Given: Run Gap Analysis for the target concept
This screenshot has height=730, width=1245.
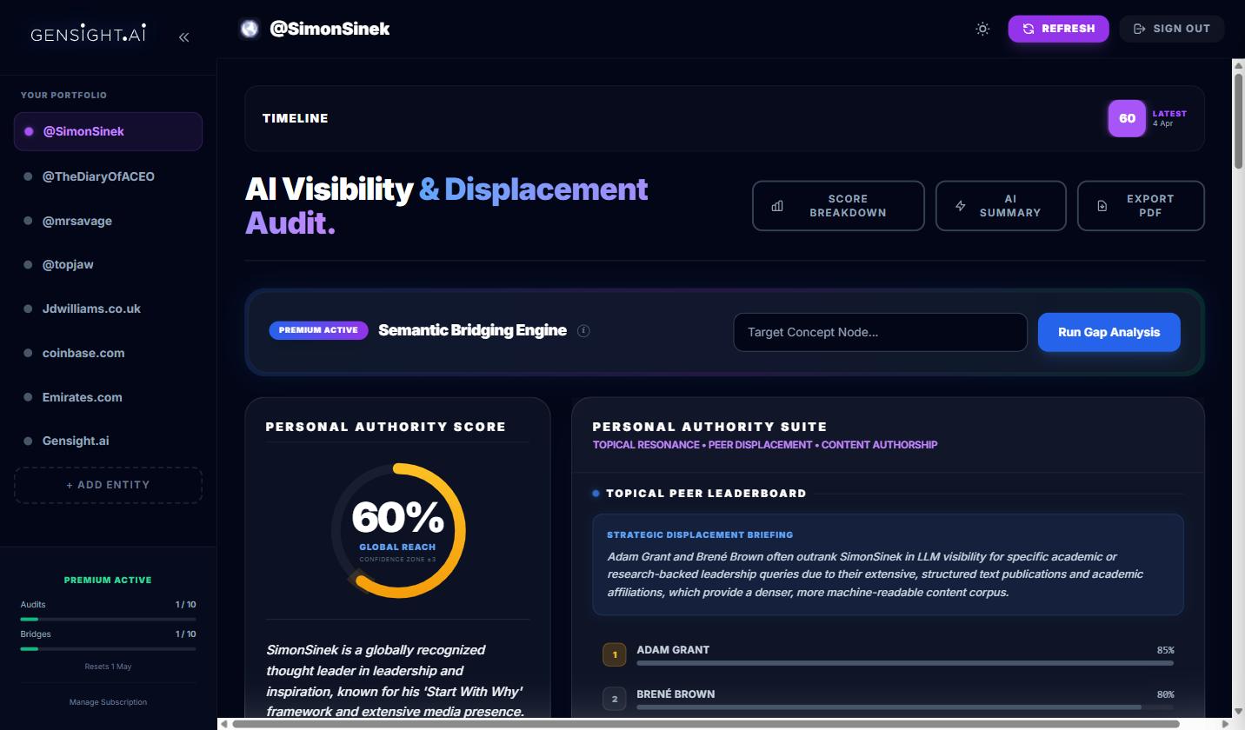Looking at the screenshot, I should pos(1109,332).
